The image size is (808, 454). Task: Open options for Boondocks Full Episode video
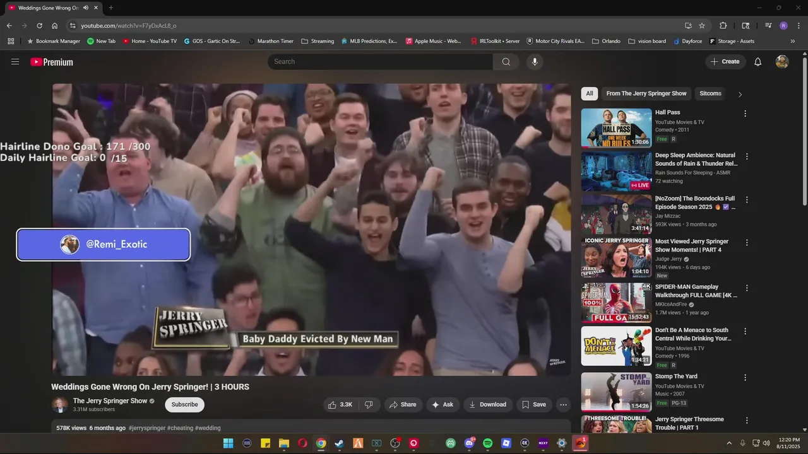point(747,199)
